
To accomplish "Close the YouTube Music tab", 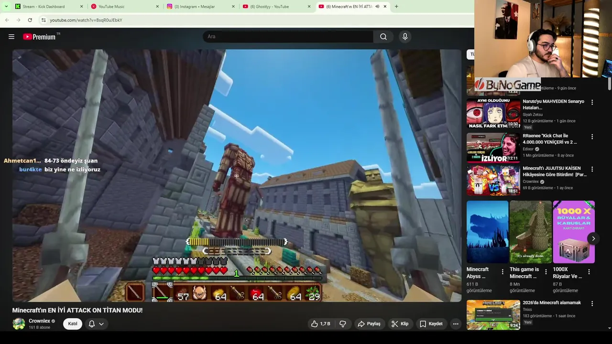I will 157,7.
